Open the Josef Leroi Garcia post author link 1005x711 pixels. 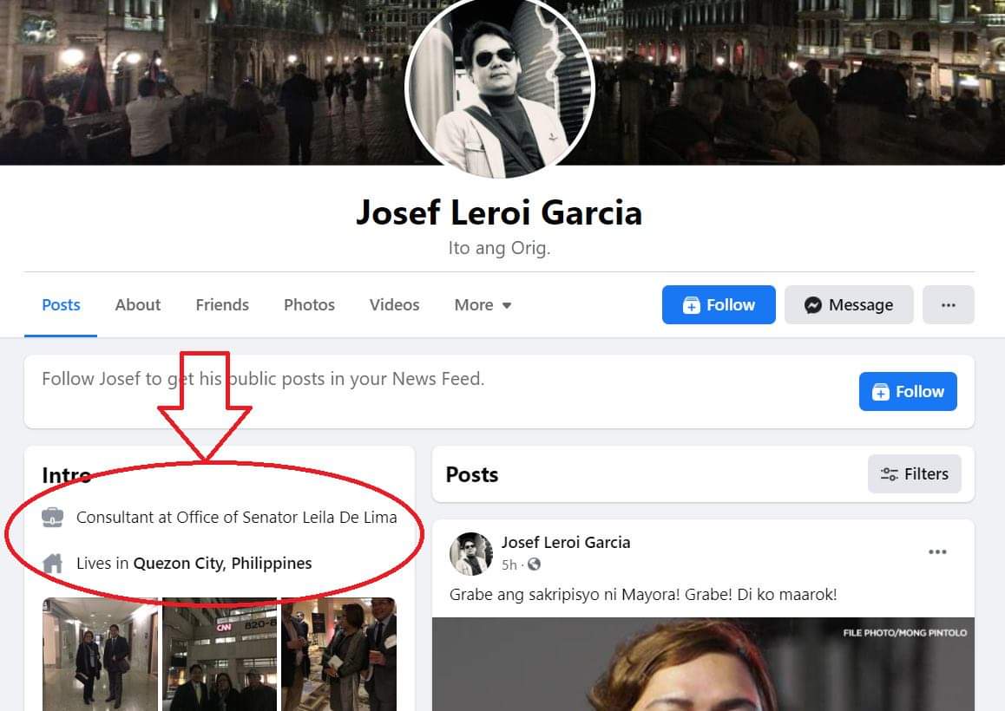coord(565,543)
